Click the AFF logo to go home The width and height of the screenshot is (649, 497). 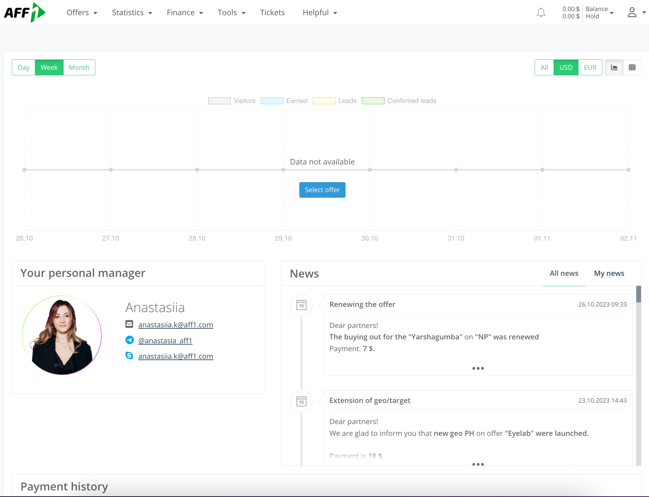tap(24, 12)
